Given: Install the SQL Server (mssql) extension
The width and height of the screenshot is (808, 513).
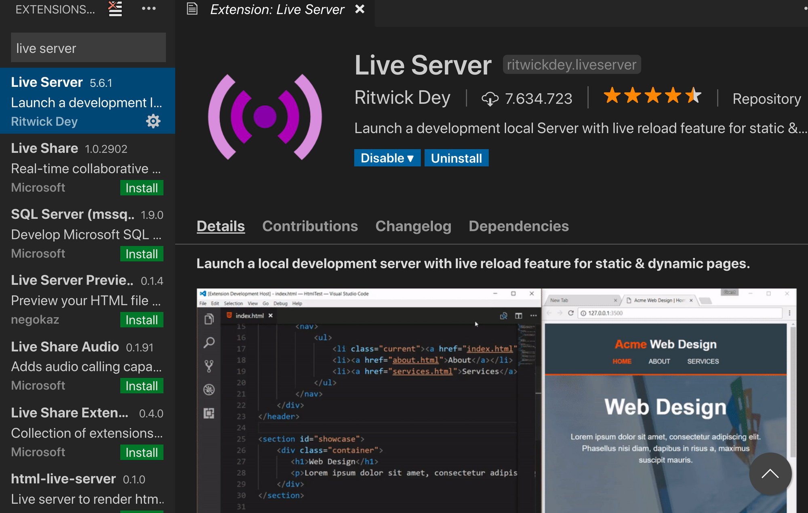Looking at the screenshot, I should pos(141,254).
